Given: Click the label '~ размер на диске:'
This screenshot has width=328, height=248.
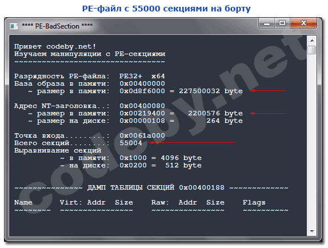Looking at the screenshot, I should 69,121.
